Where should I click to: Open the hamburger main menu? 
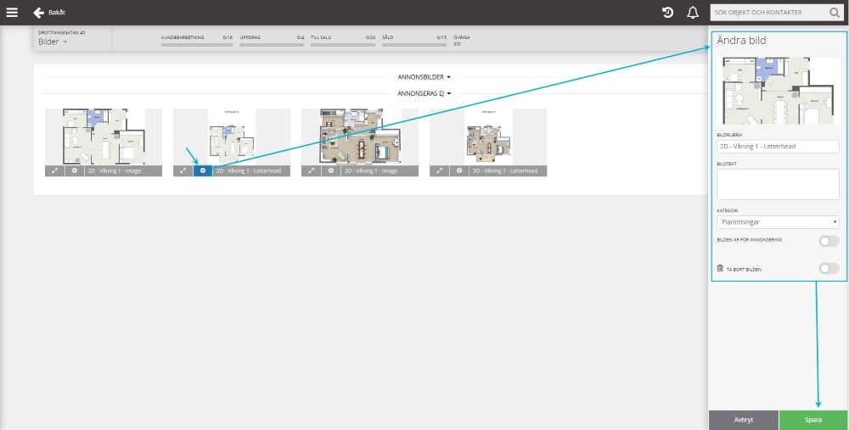point(12,12)
